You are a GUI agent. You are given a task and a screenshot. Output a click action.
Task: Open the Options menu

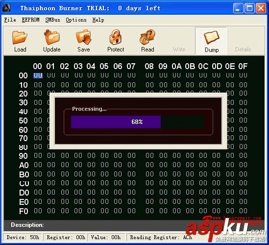tap(76, 20)
